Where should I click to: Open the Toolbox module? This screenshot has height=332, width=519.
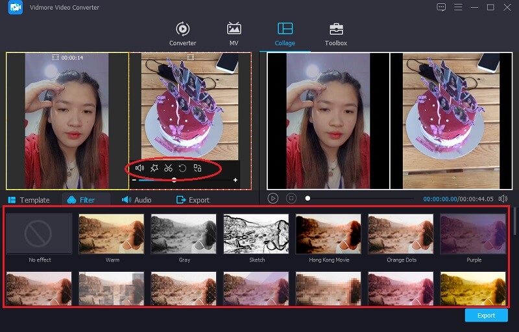tap(335, 34)
